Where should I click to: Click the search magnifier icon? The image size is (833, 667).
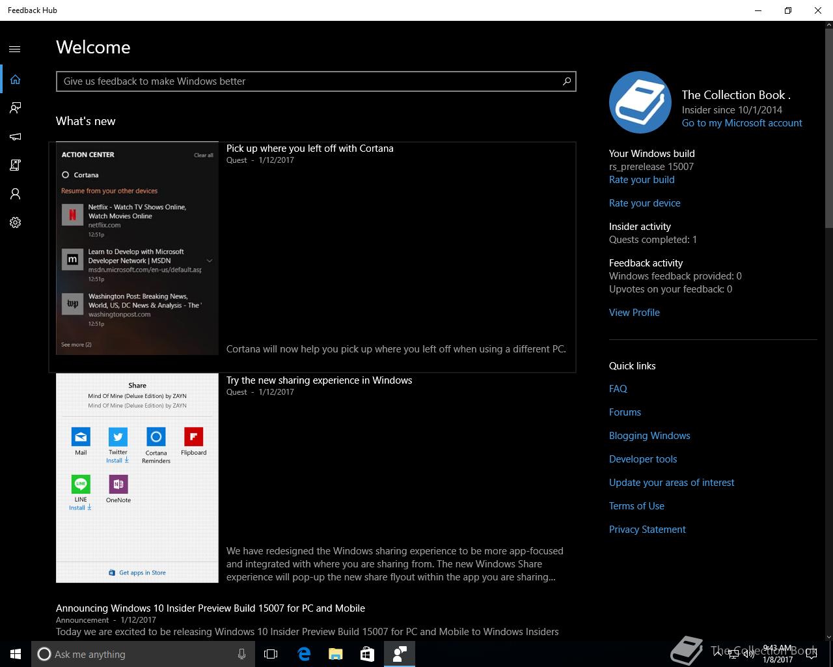(566, 81)
